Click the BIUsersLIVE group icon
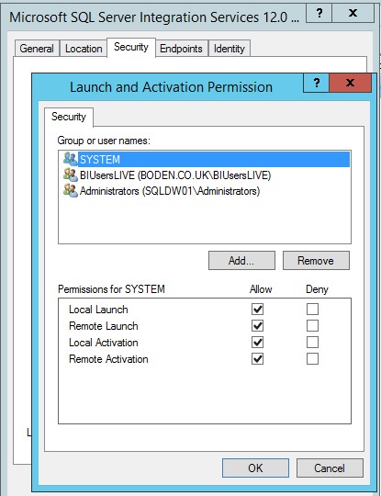Viewport: 381px width, 496px height. [70, 175]
